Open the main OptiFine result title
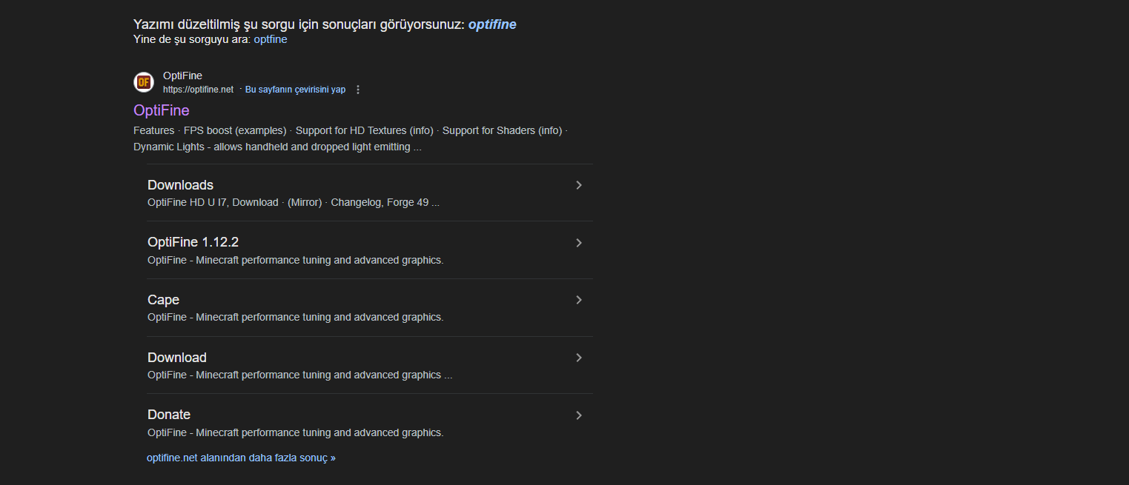Viewport: 1129px width, 485px height. click(x=162, y=110)
